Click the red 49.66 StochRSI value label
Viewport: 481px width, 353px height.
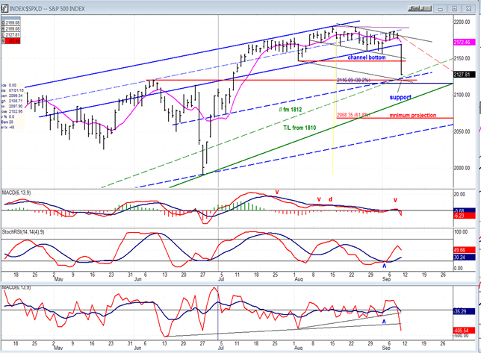tap(464, 250)
